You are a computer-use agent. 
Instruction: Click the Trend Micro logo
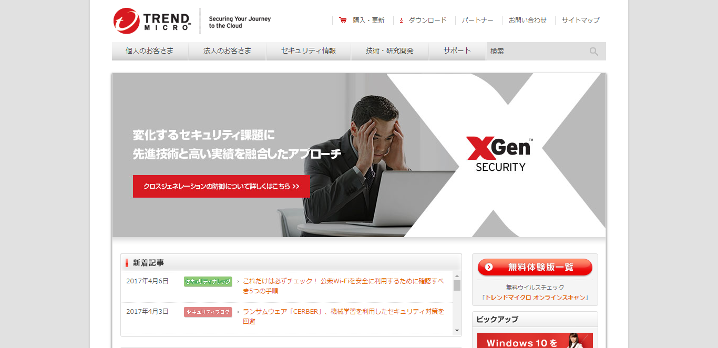click(152, 21)
